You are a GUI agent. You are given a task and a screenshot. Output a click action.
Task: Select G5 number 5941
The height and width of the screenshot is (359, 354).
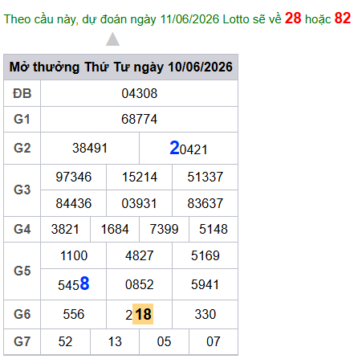coord(205,284)
